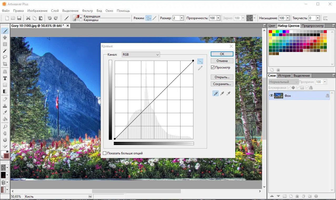The width and height of the screenshot is (336, 200).
Task: Select the Perspective Grid tool
Action: coord(5,71)
